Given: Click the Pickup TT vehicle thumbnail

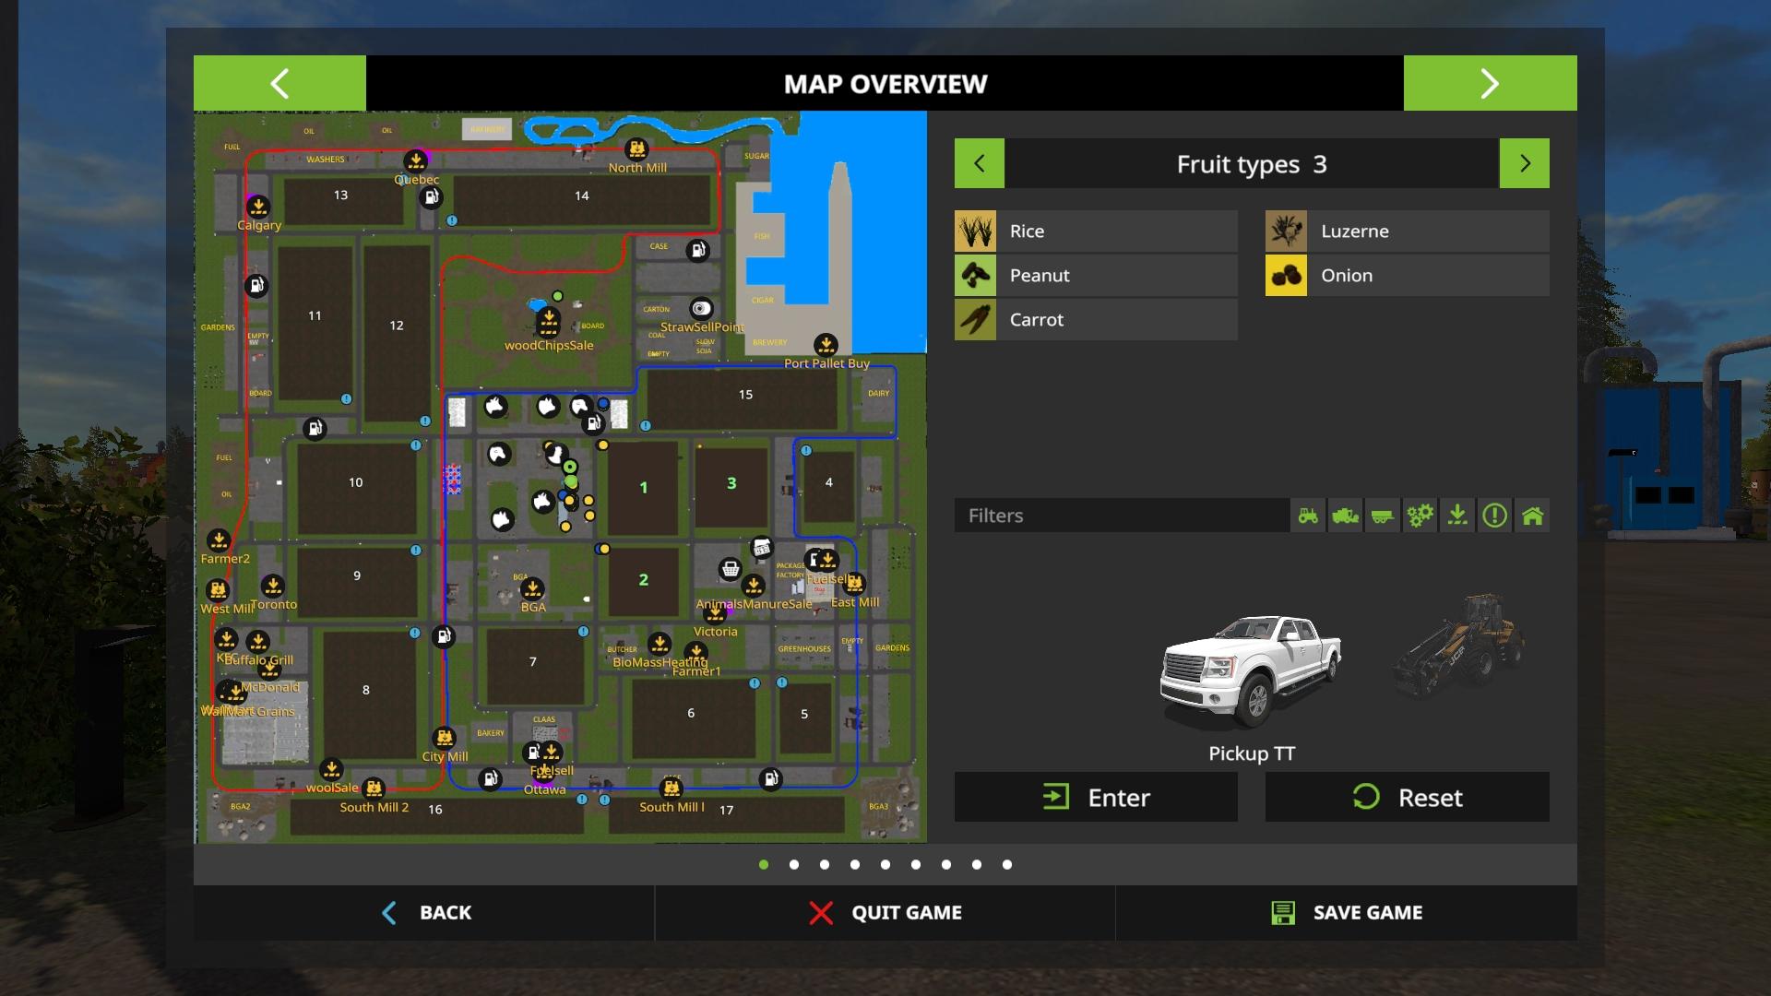Looking at the screenshot, I should tap(1252, 673).
